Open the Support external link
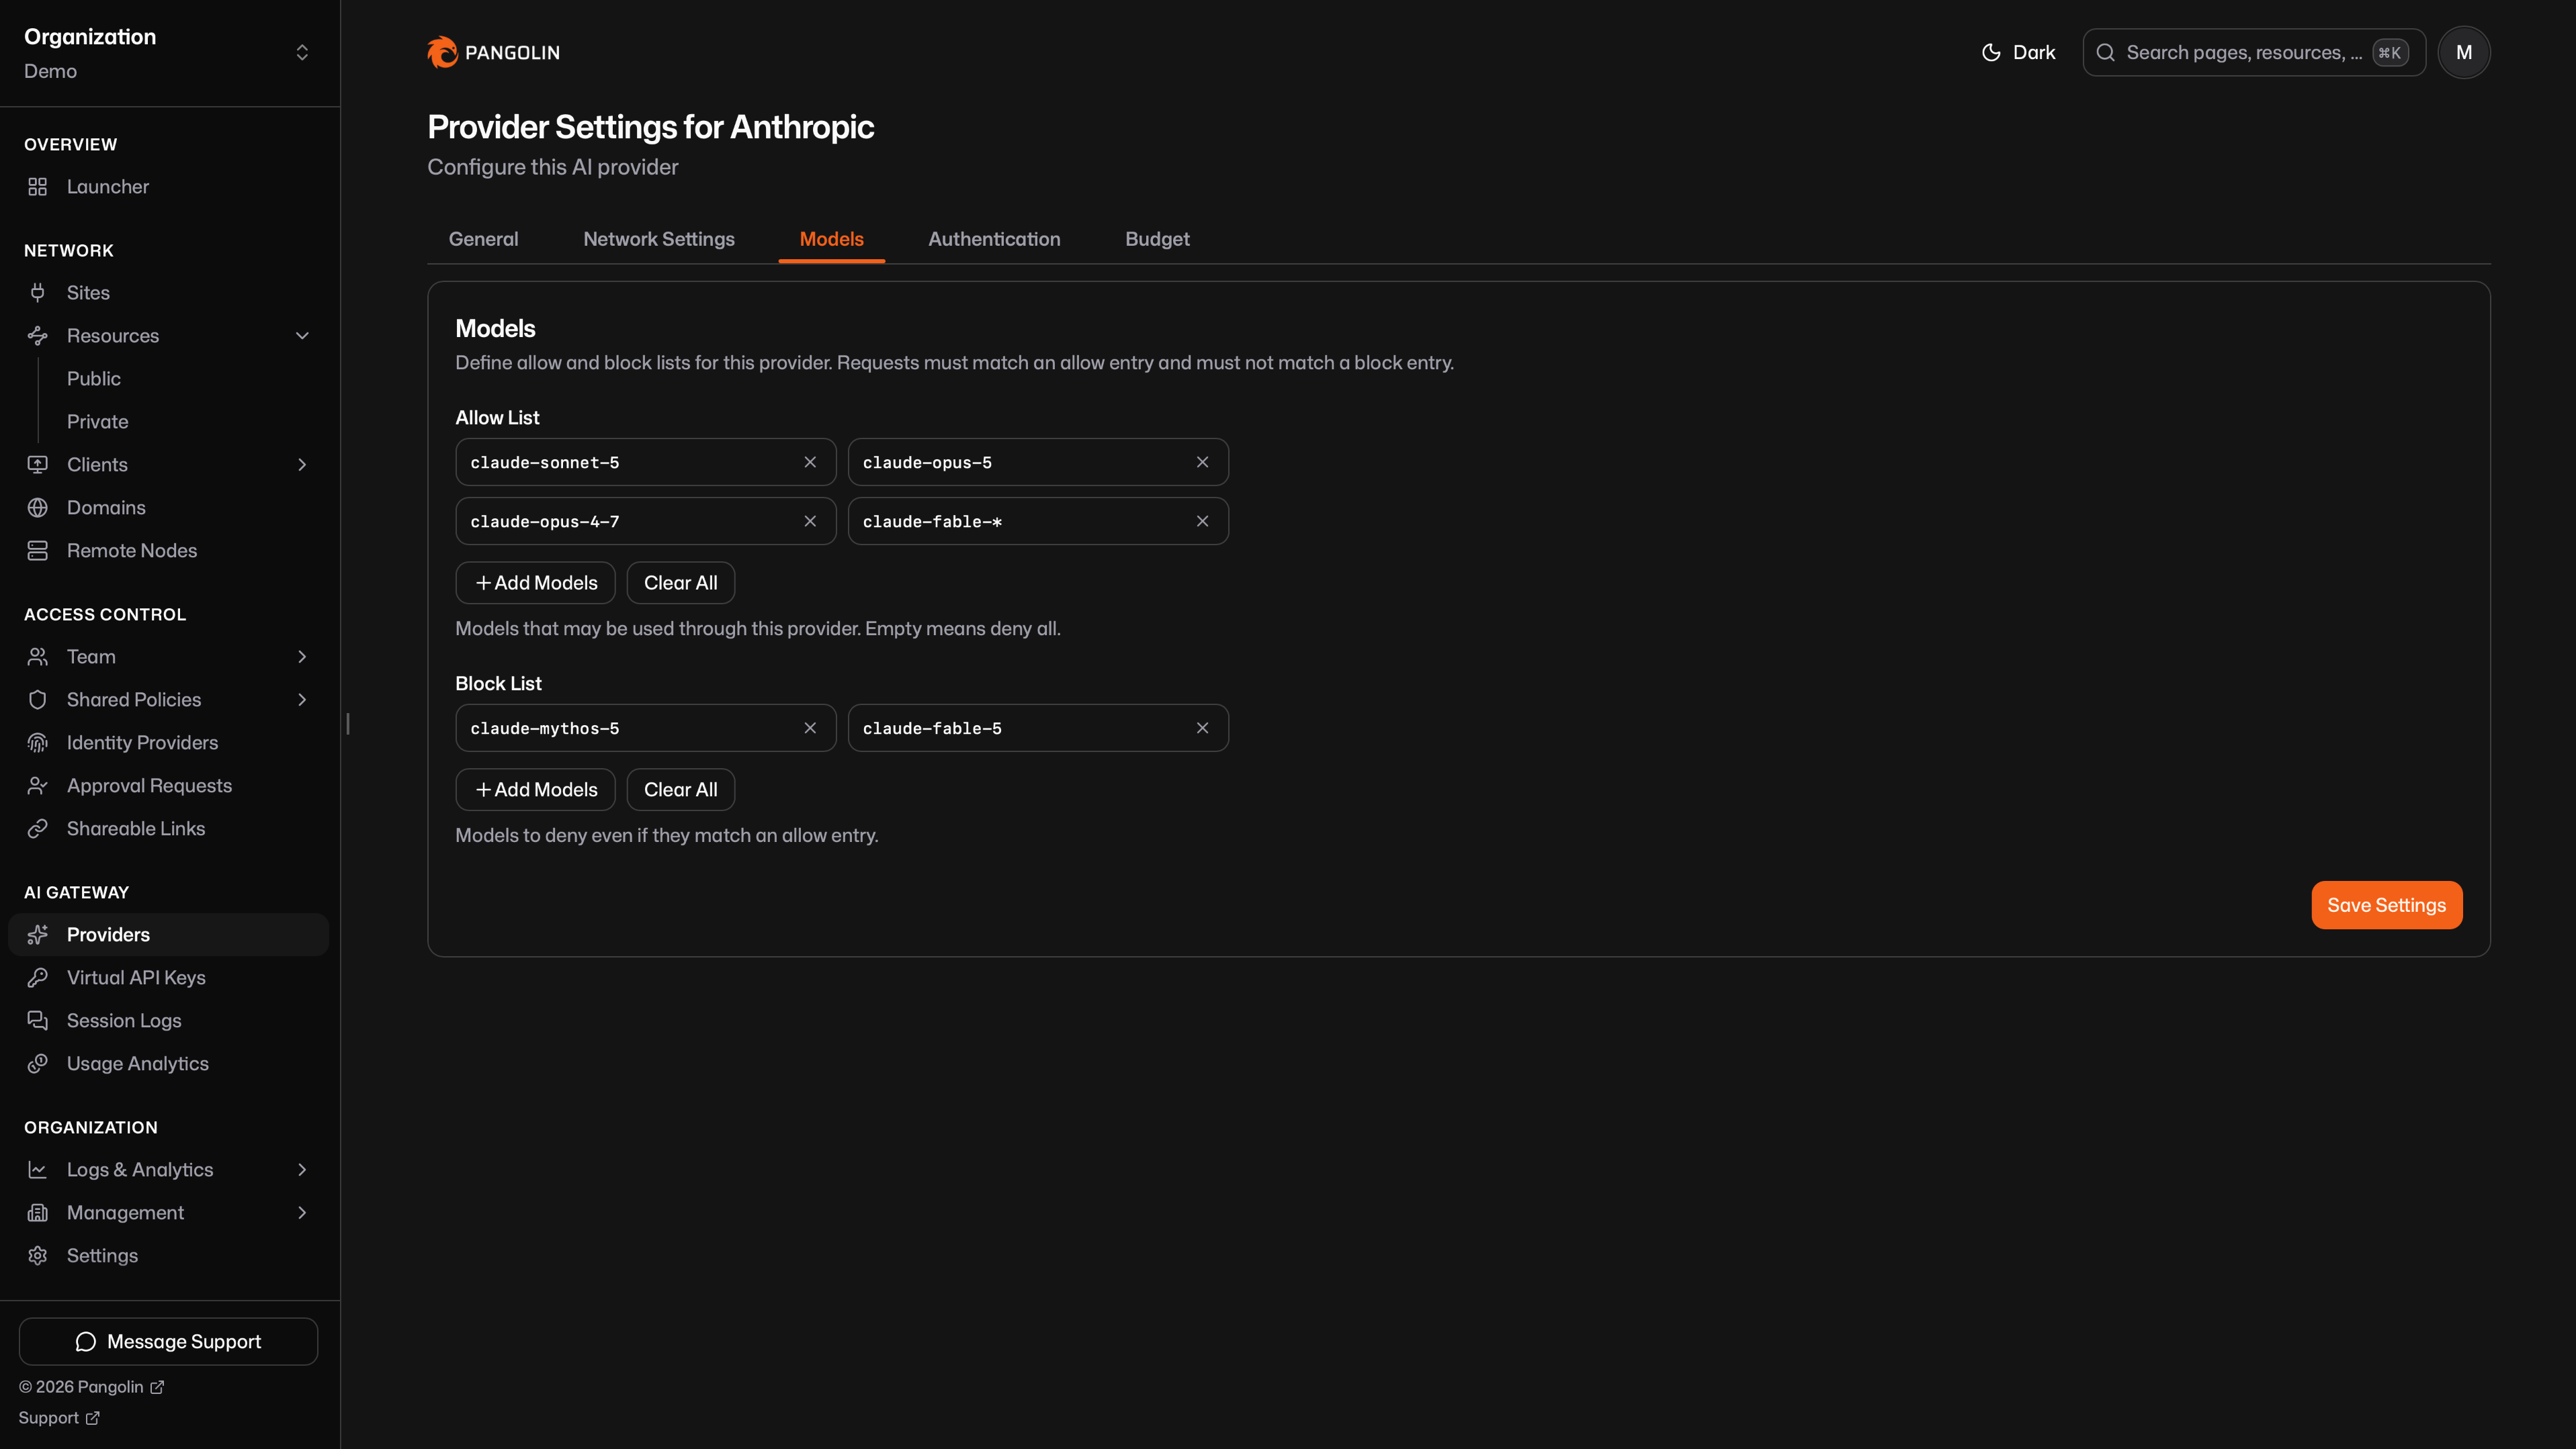 59,1418
